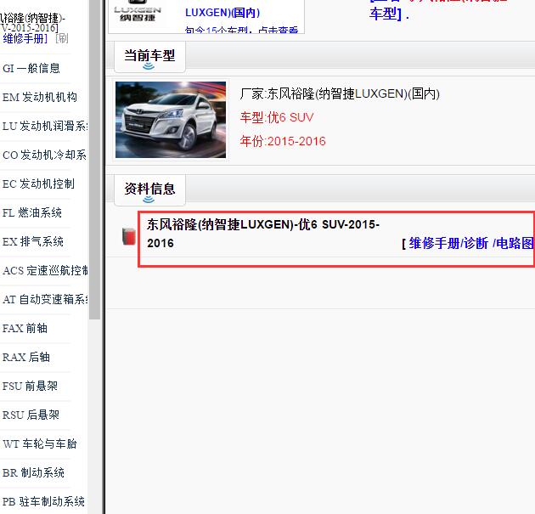
Task: Open EC 发动机控制 section
Action: [38, 184]
